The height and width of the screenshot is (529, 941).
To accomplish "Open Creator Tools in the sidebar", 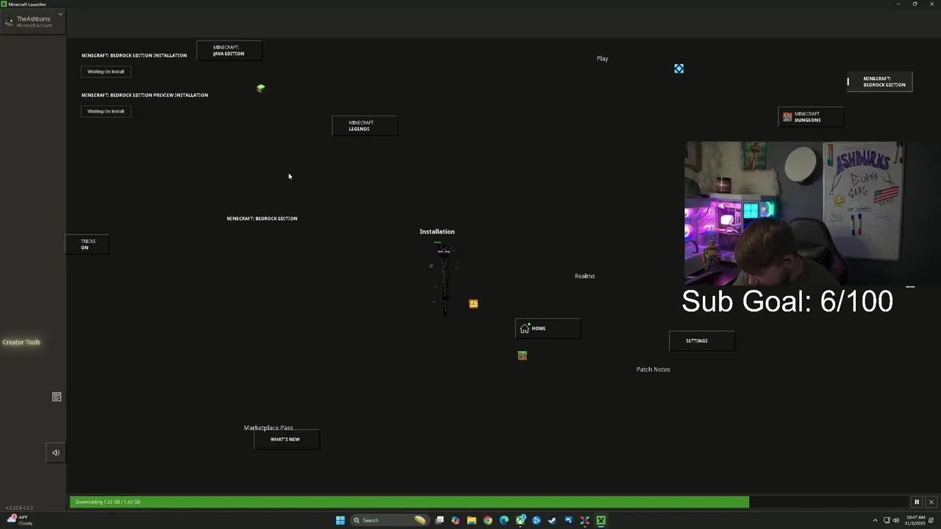I will click(21, 342).
